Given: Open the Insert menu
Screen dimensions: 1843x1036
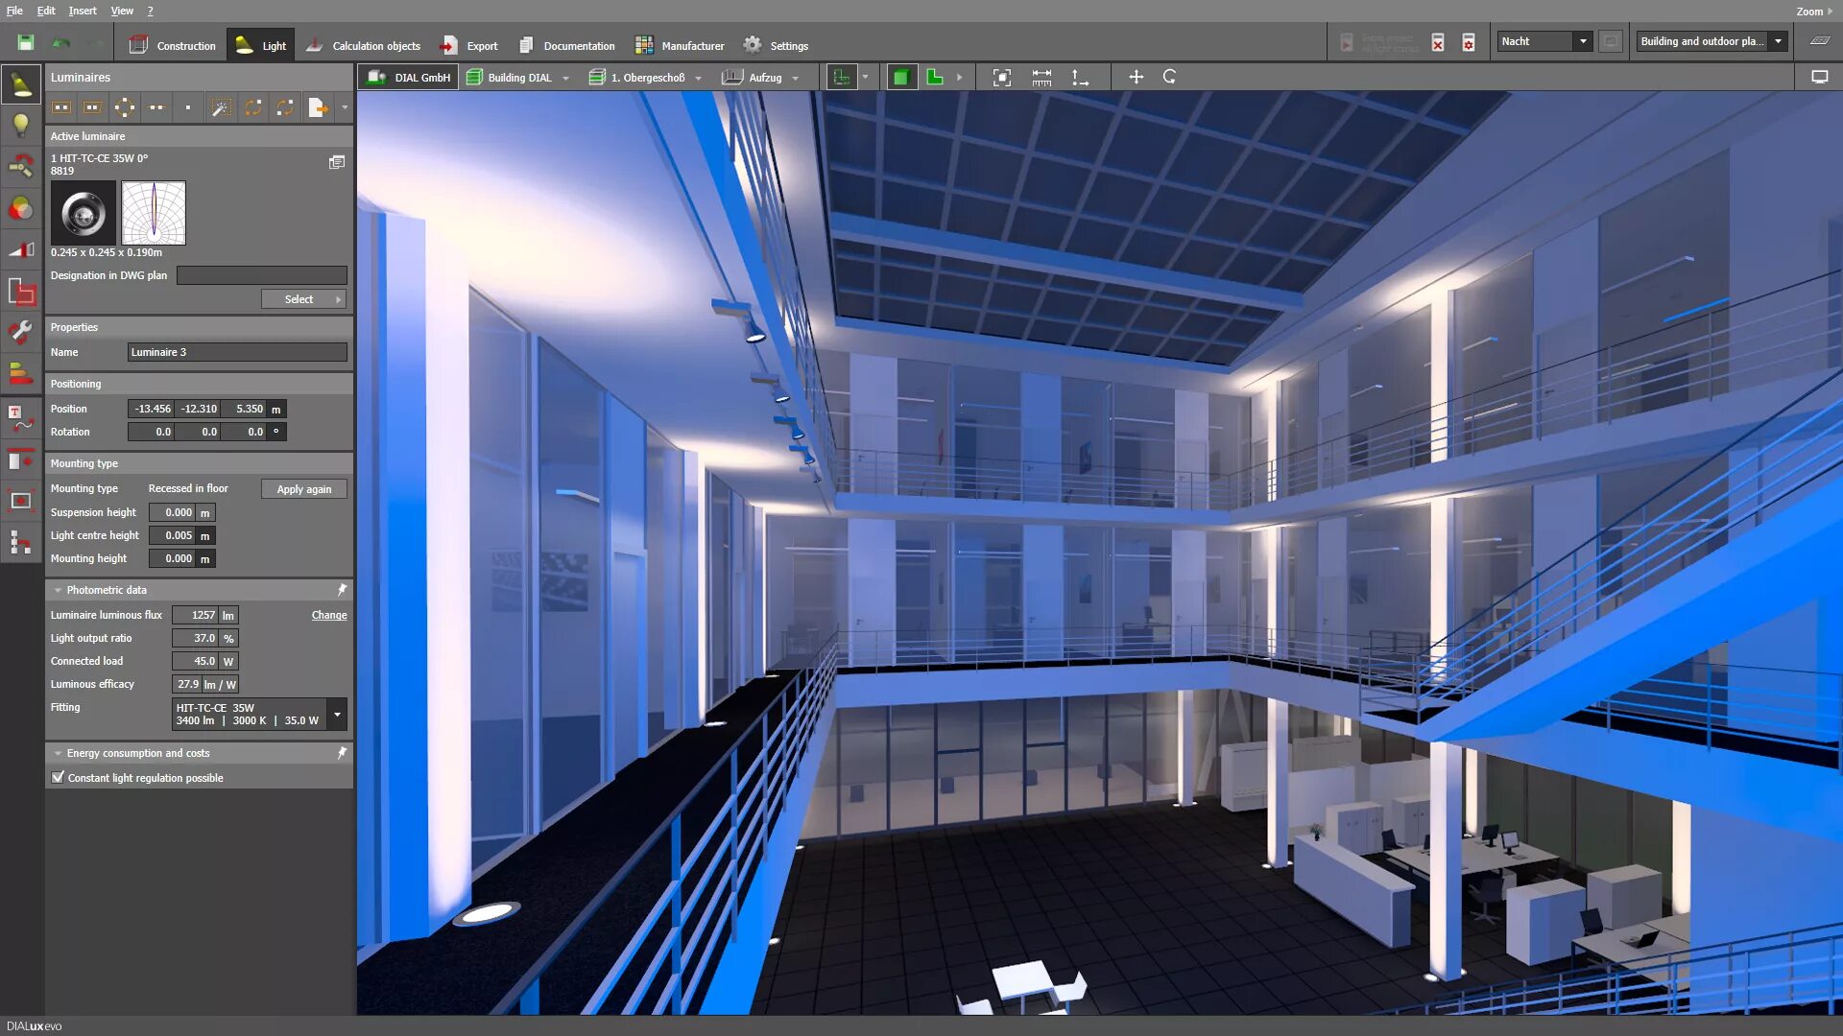Looking at the screenshot, I should pos(82,11).
